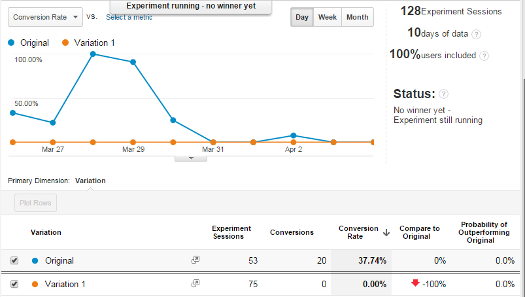The height and width of the screenshot is (297, 525).
Task: Open the Conversion Rate metric dropdown
Action: coord(45,17)
